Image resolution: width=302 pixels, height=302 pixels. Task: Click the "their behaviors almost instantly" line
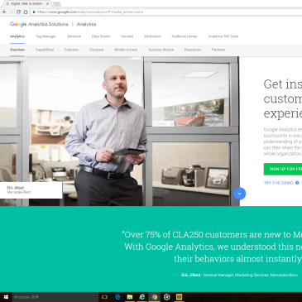tap(237, 259)
